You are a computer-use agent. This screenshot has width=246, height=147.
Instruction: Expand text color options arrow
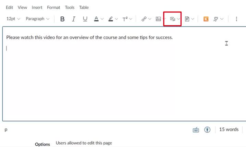(x=102, y=19)
